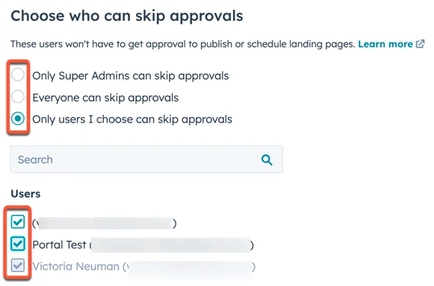The height and width of the screenshot is (286, 434).
Task: Click the blurred email next to Portal Test
Action: [172, 245]
